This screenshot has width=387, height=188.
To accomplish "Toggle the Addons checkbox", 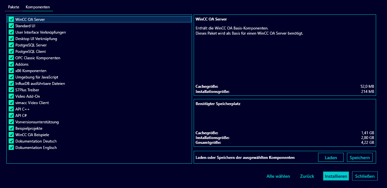I will (x=11, y=64).
